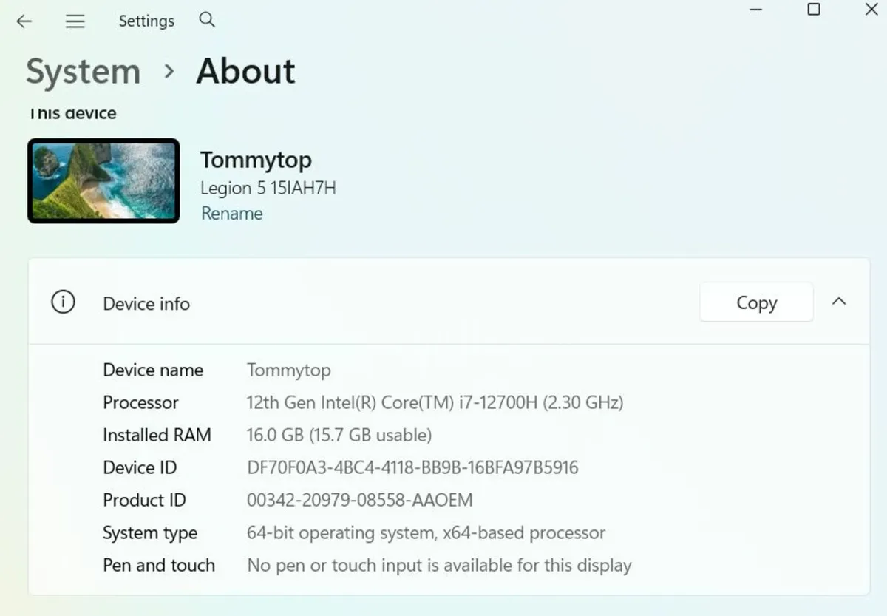Screen dimensions: 887x616
Task: Select the Device ID value text
Action: click(x=412, y=468)
